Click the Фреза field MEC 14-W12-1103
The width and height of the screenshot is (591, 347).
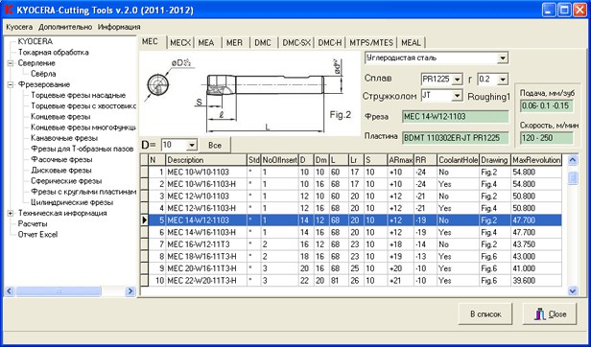click(456, 116)
